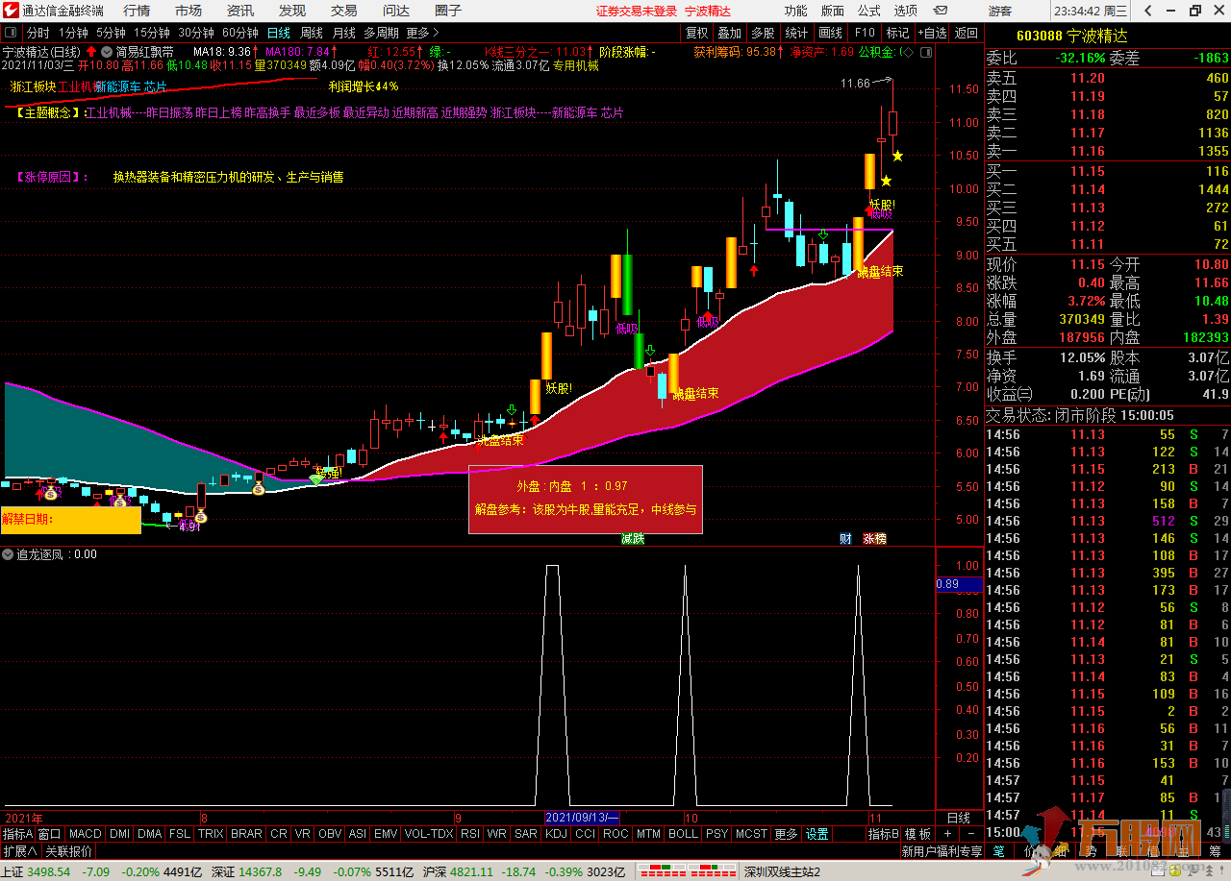The height and width of the screenshot is (882, 1231).
Task: Click the red up arrow beside 宁波精达(日线)
Action: pyautogui.click(x=90, y=51)
